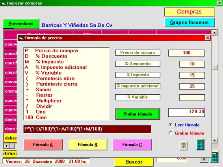The width and height of the screenshot is (223, 167).
Task: Click the question mark help icon
Action: click(184, 145)
